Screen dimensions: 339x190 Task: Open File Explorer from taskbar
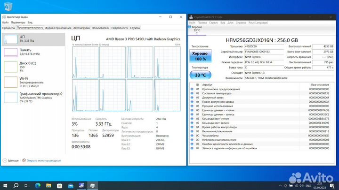tap(48, 185)
